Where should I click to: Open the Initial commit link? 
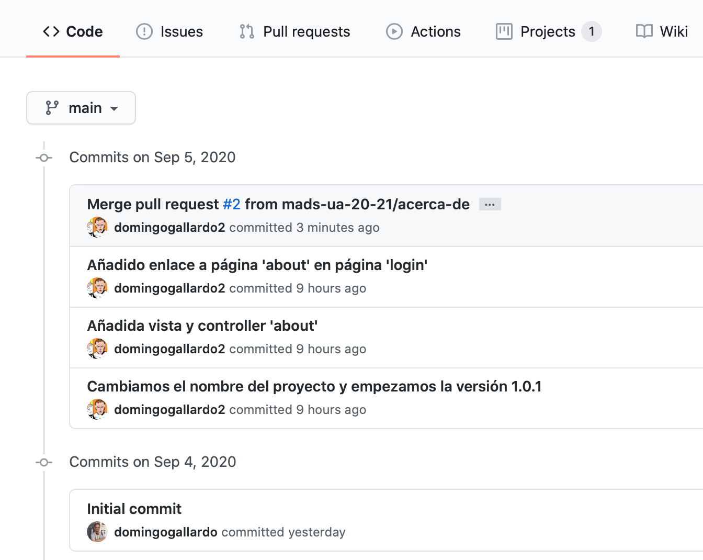pyautogui.click(x=134, y=509)
